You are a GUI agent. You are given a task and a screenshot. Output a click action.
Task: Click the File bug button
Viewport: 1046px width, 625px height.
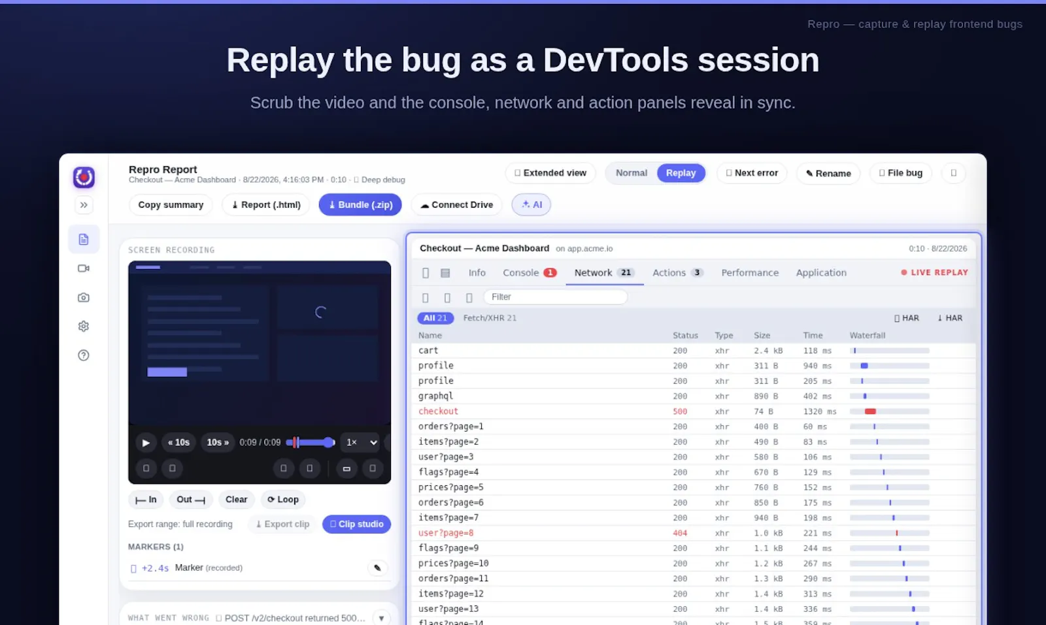[901, 173]
